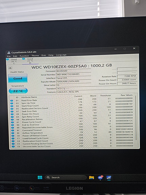Click status icon of Power Cycle Count row
This screenshot has width=146, height=195.
pos(13,122)
